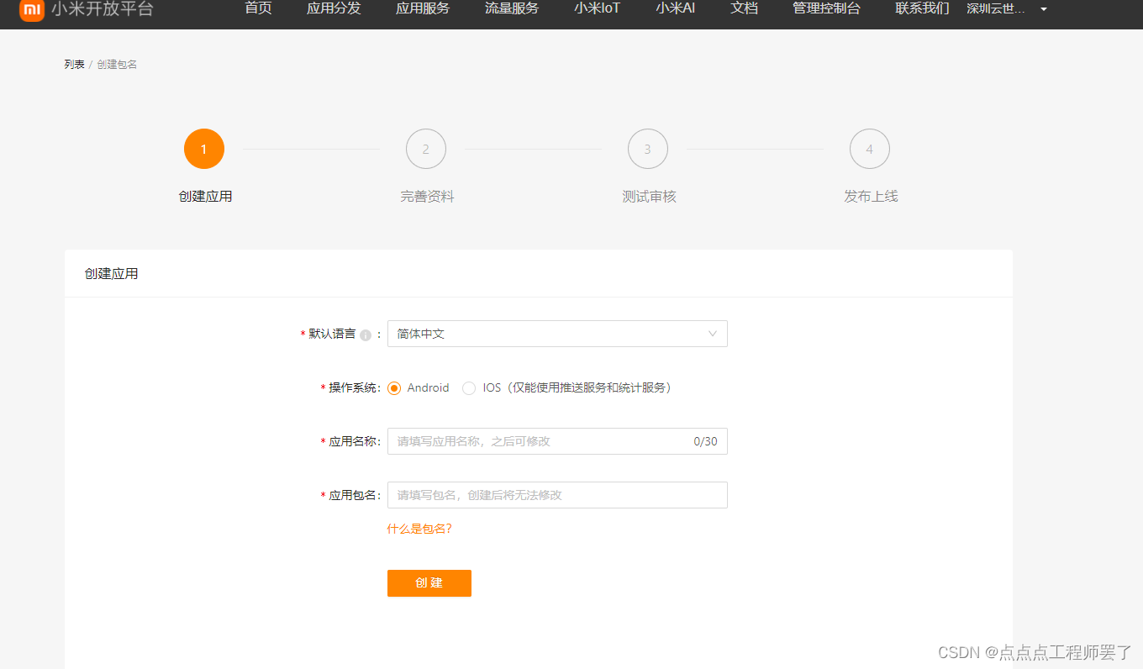Click the info icon next to 默认语言
The width and height of the screenshot is (1143, 669).
click(x=366, y=334)
